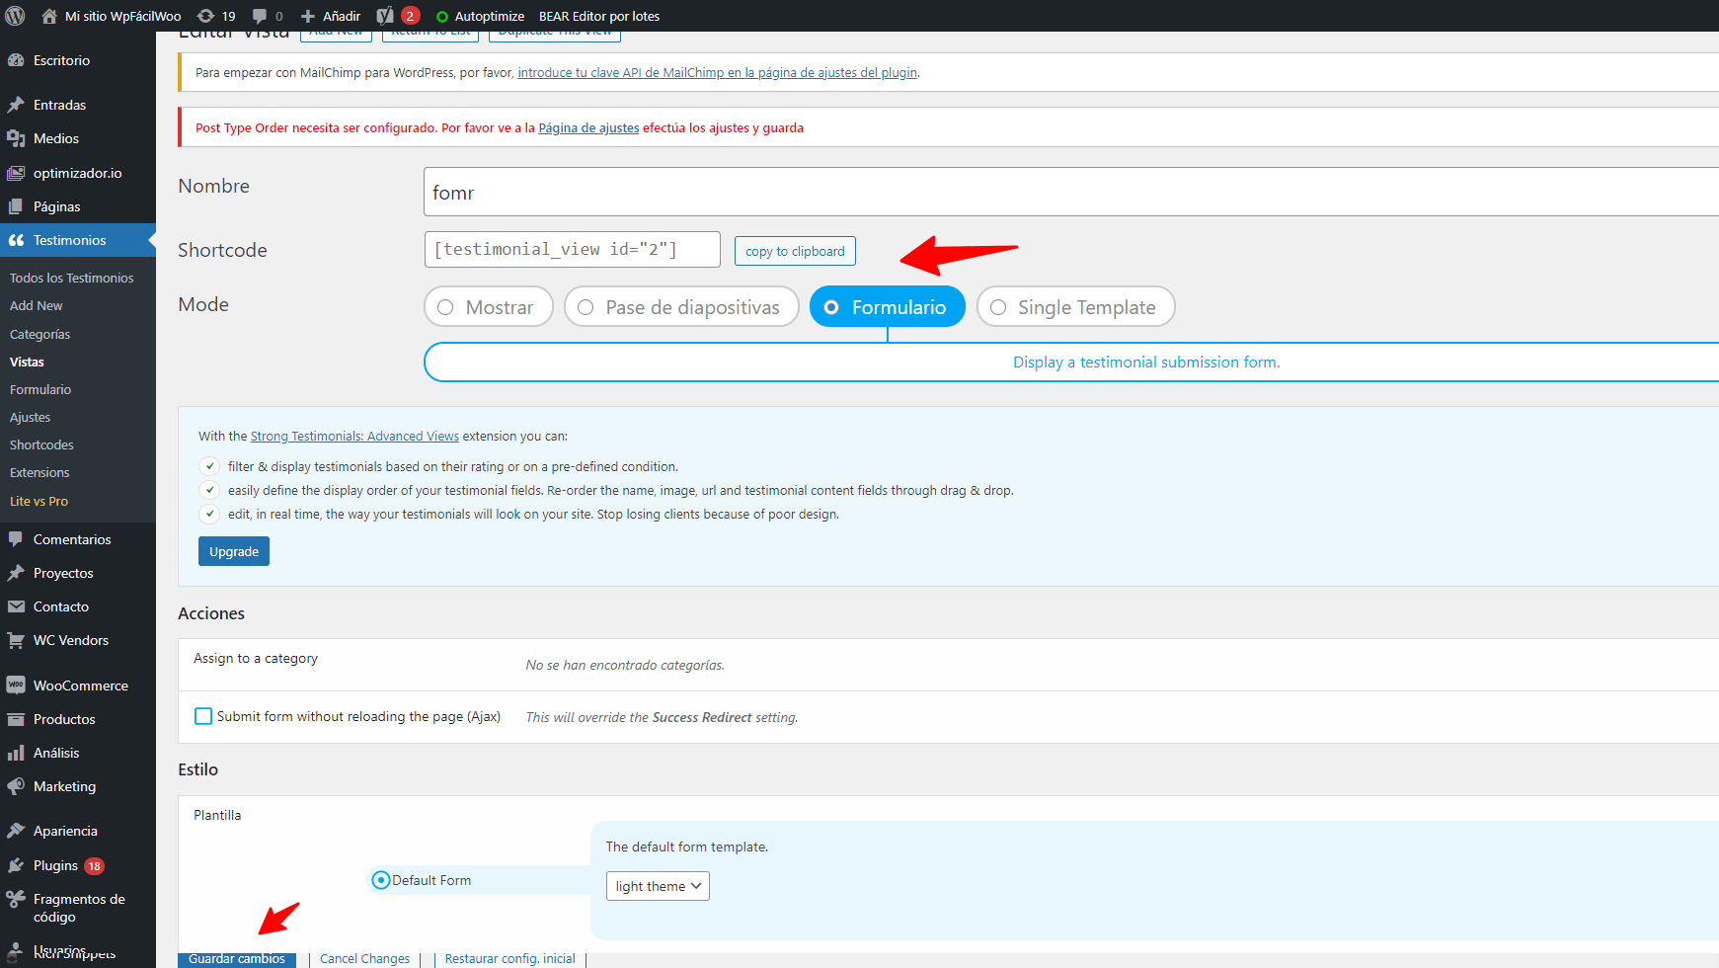
Task: Click the Nombre text field
Action: pyautogui.click(x=1071, y=192)
